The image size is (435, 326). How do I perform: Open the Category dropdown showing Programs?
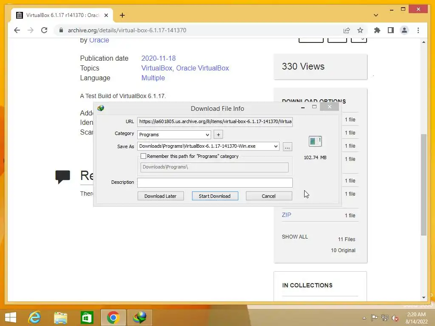click(174, 135)
